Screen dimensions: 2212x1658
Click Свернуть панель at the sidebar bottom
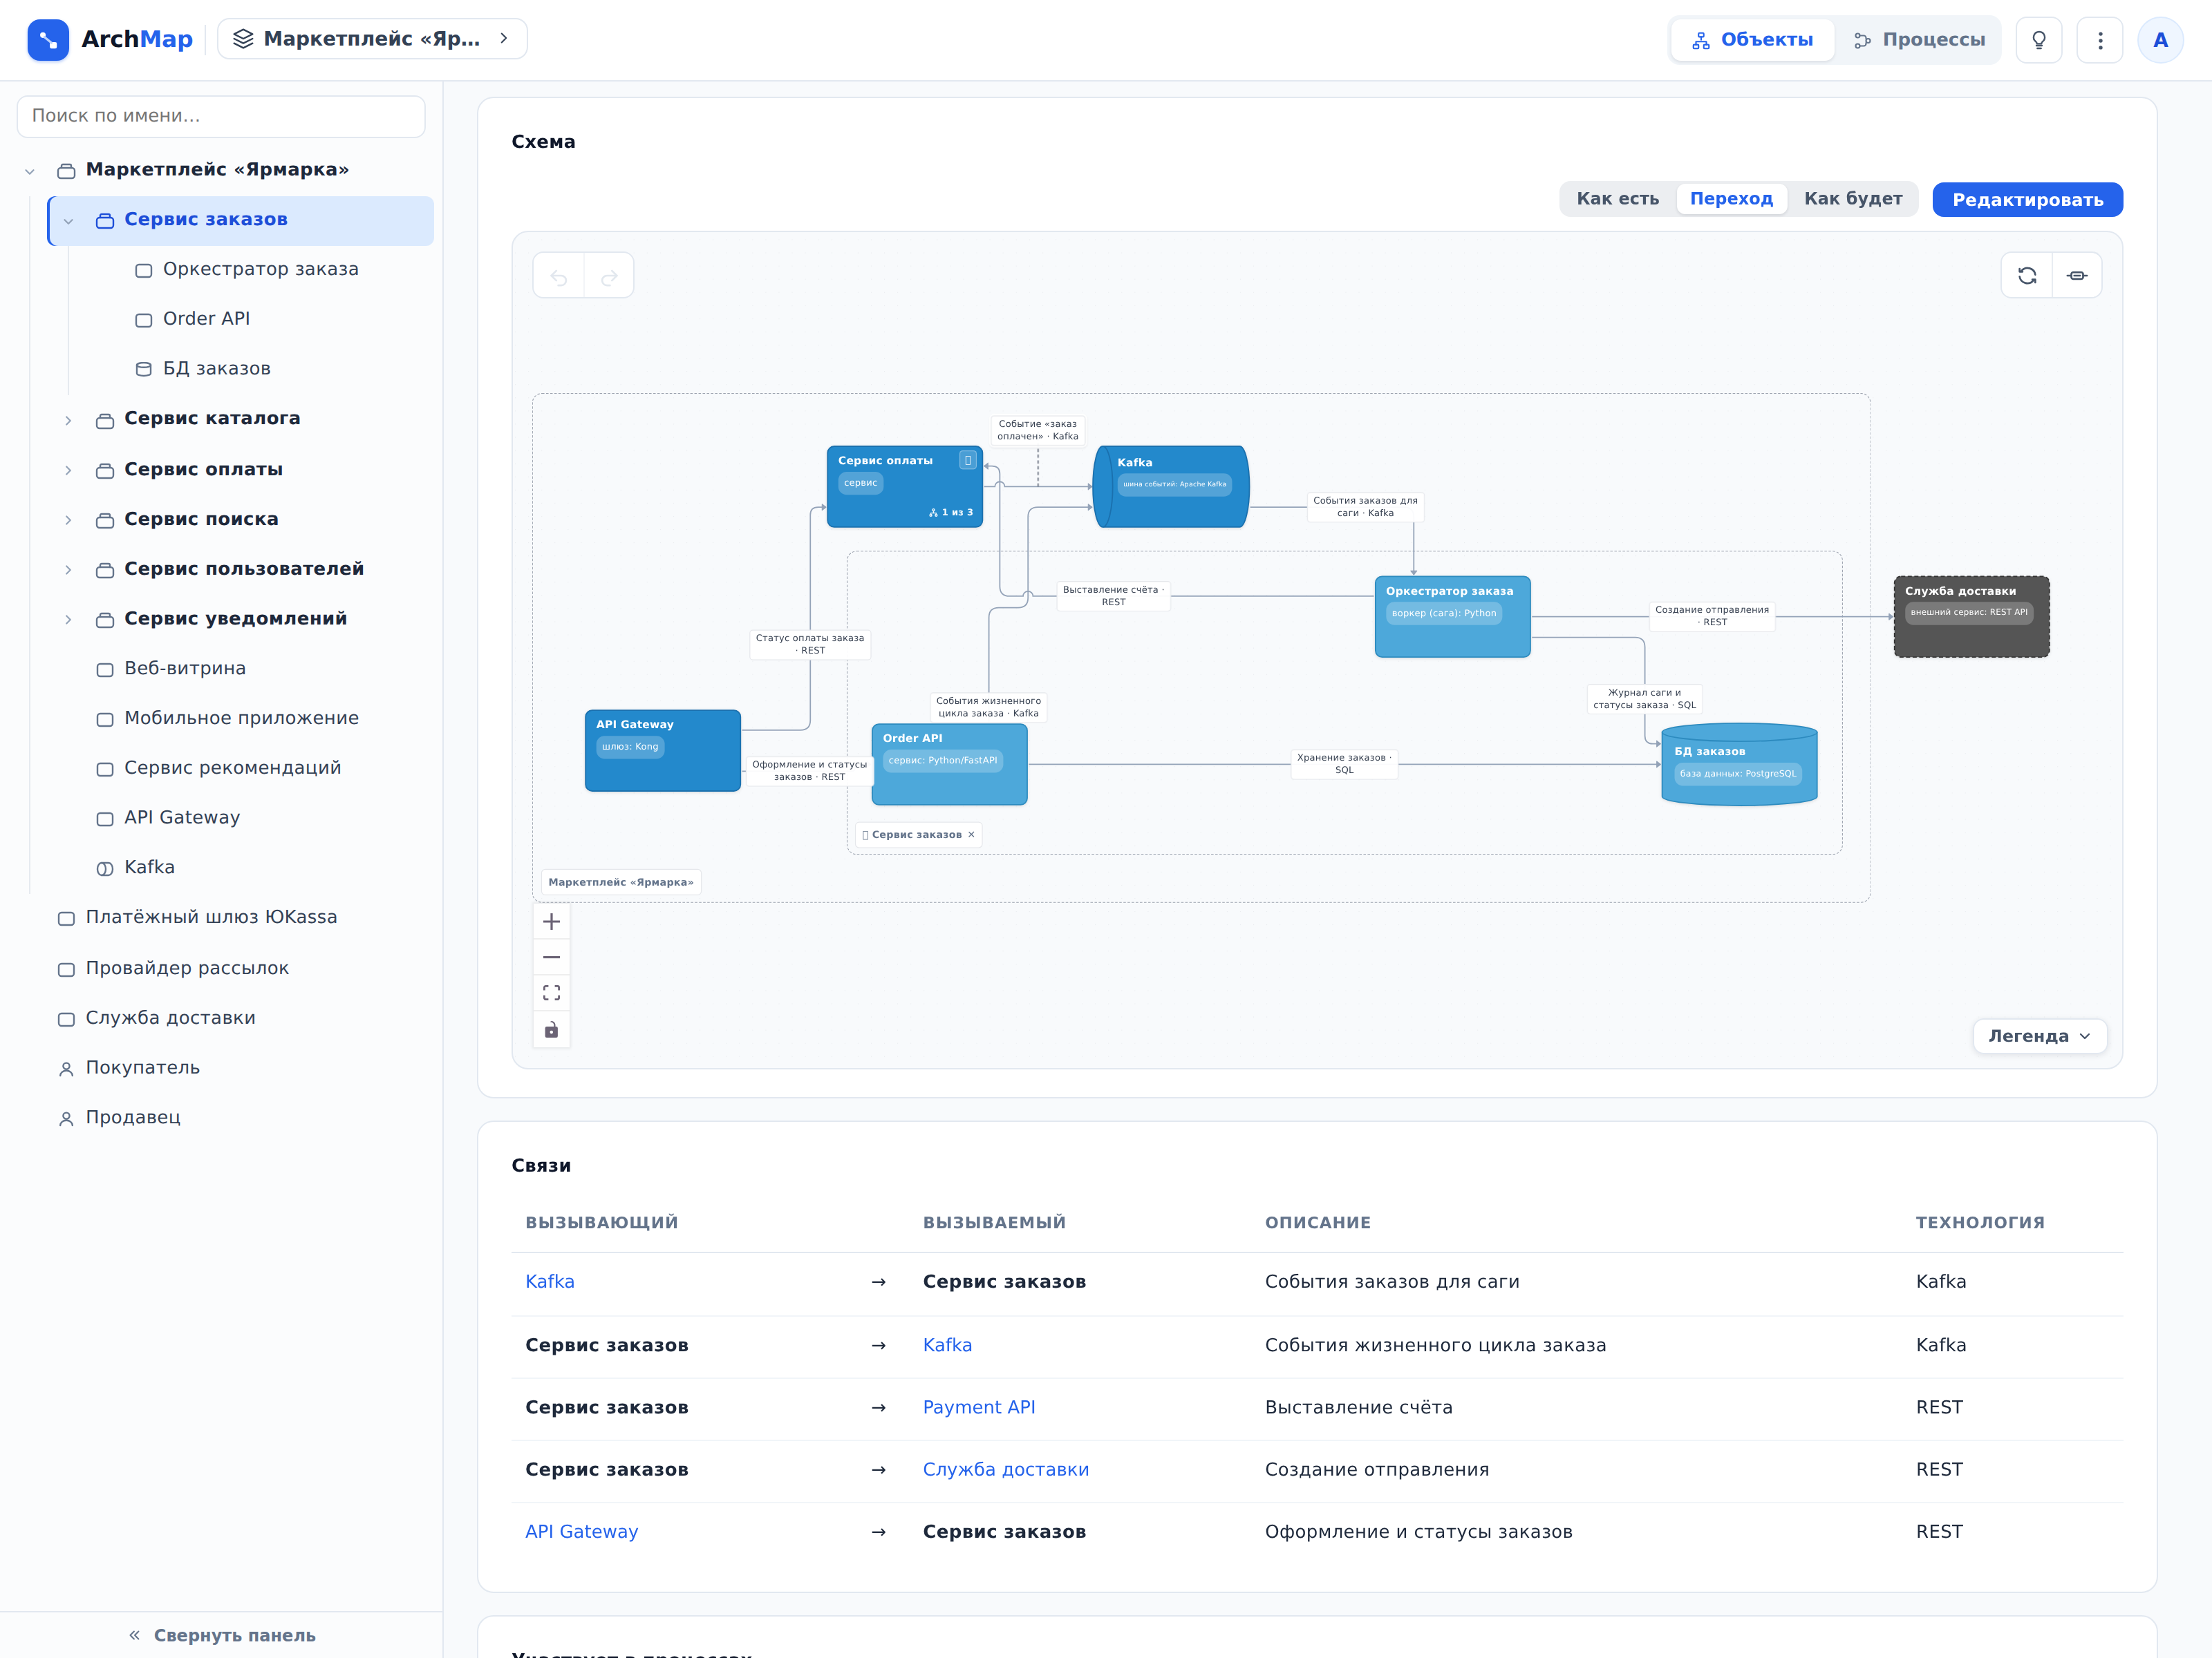coord(222,1635)
